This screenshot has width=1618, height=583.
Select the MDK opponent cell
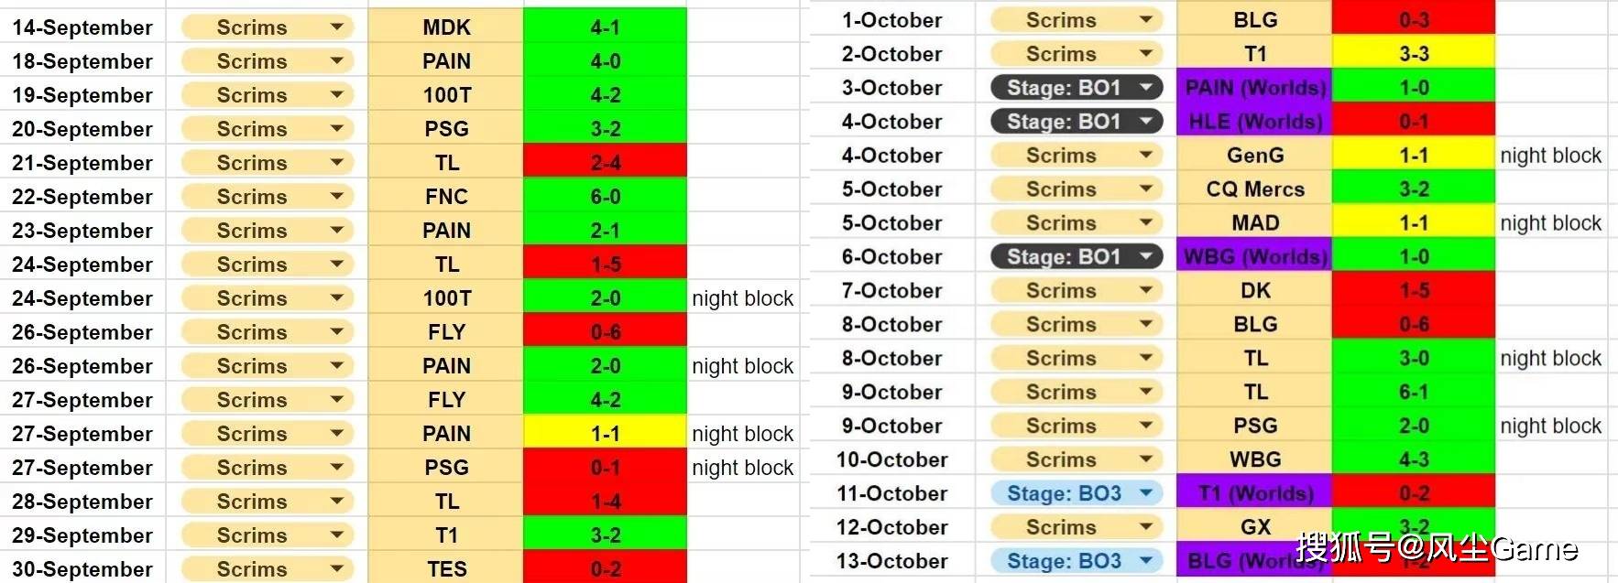(446, 27)
